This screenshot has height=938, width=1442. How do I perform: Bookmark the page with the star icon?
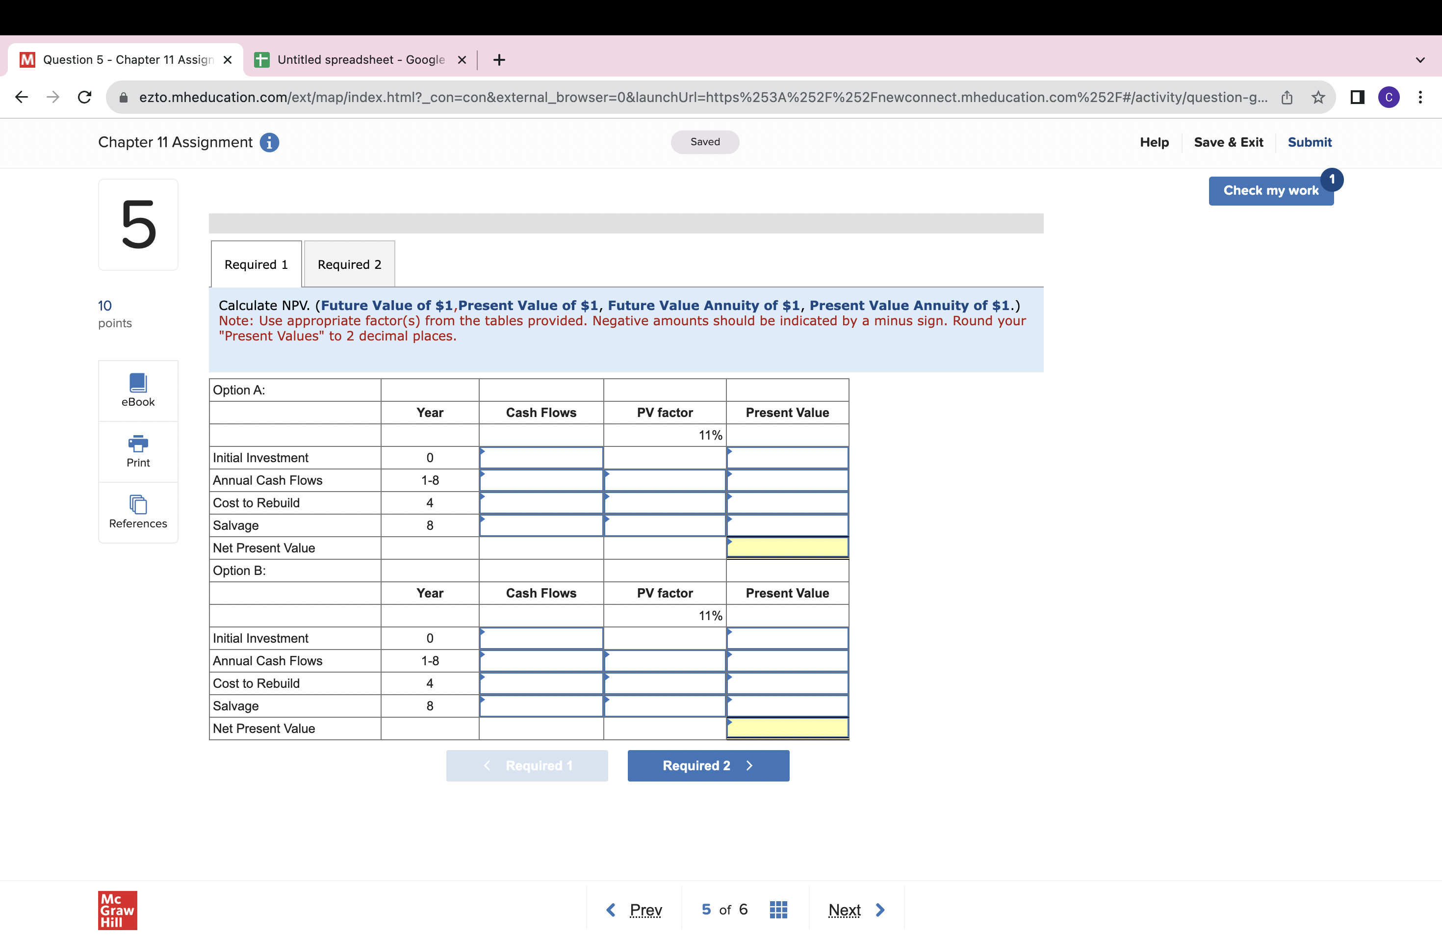click(x=1318, y=97)
